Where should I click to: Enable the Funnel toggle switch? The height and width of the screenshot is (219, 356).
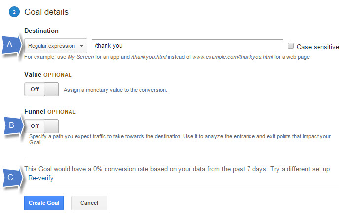41,126
